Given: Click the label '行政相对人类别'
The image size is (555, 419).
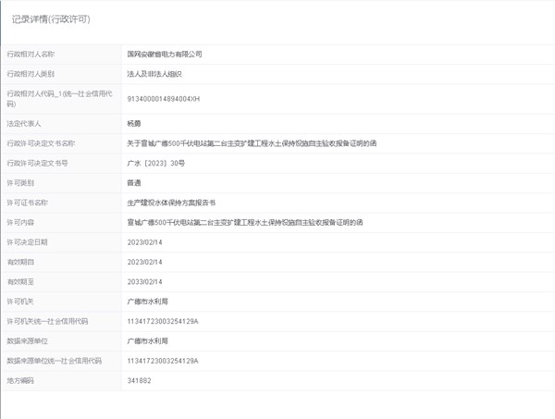Looking at the screenshot, I should tap(31, 74).
